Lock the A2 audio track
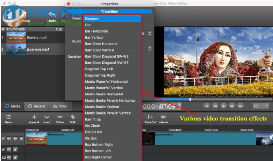Viewport: 273px width, 161px height. 15,157
